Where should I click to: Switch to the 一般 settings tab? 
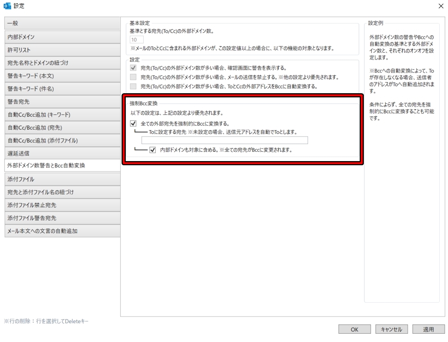tap(62, 23)
